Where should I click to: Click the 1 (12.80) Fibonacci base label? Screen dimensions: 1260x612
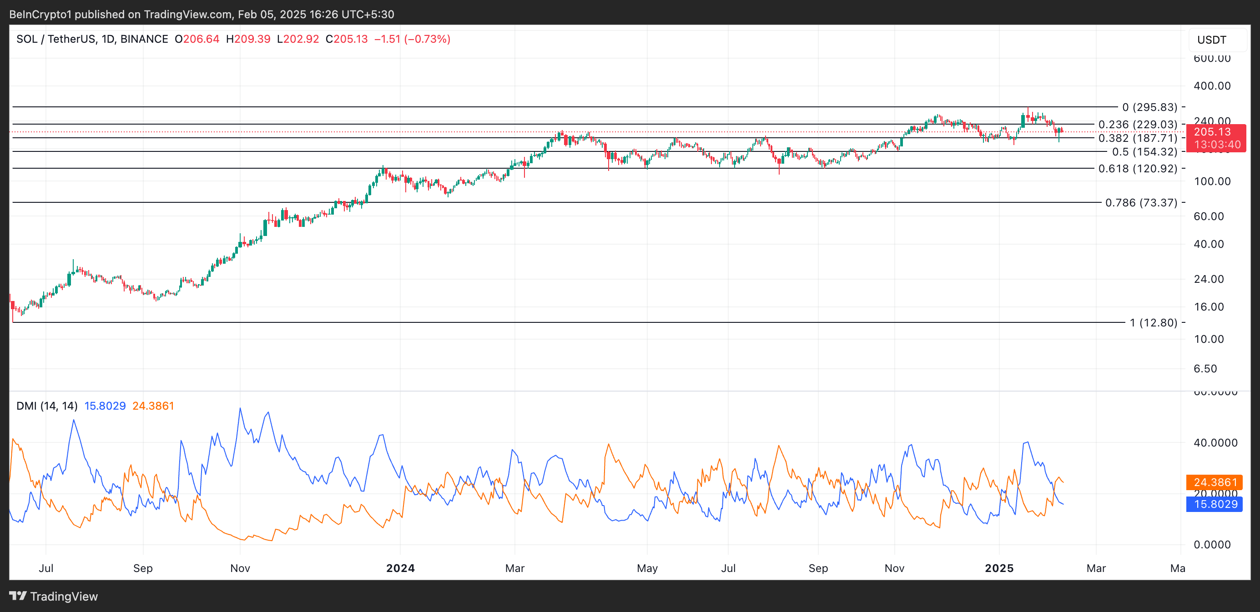[x=1153, y=323]
